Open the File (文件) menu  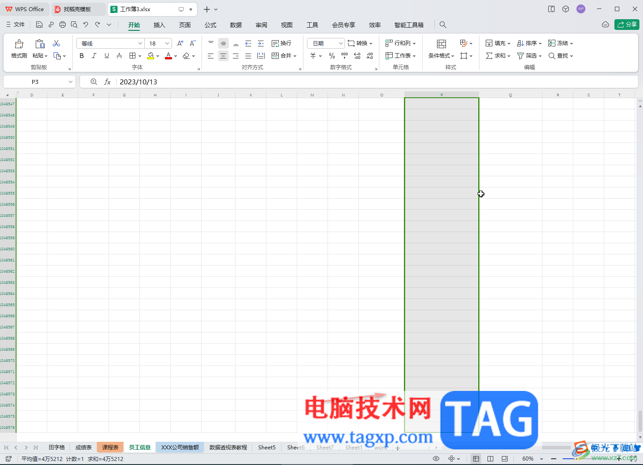click(x=15, y=25)
